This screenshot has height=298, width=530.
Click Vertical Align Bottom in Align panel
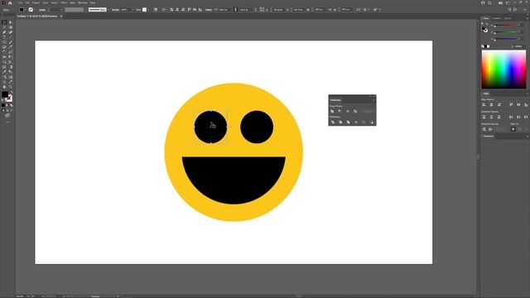click(x=527, y=104)
